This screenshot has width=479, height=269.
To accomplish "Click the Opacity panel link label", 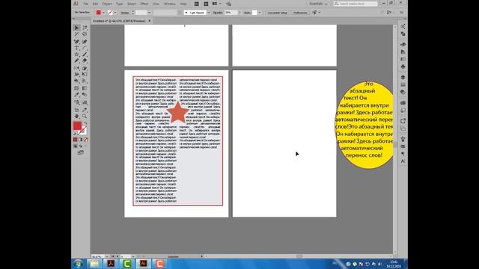I will (x=218, y=13).
